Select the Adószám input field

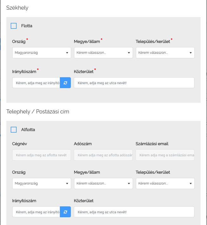coord(103,155)
